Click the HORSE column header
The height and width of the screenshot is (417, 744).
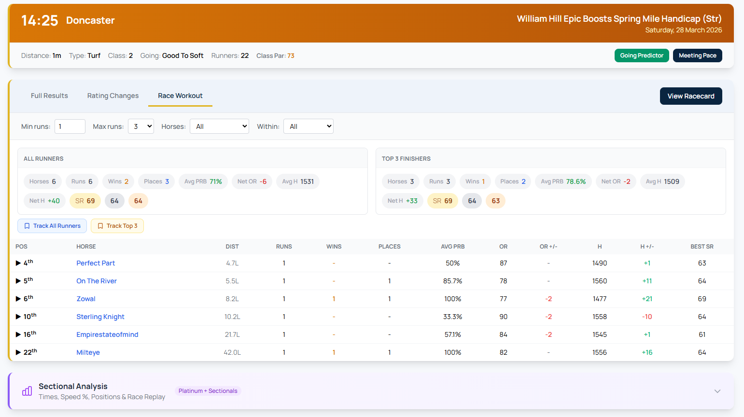click(86, 247)
